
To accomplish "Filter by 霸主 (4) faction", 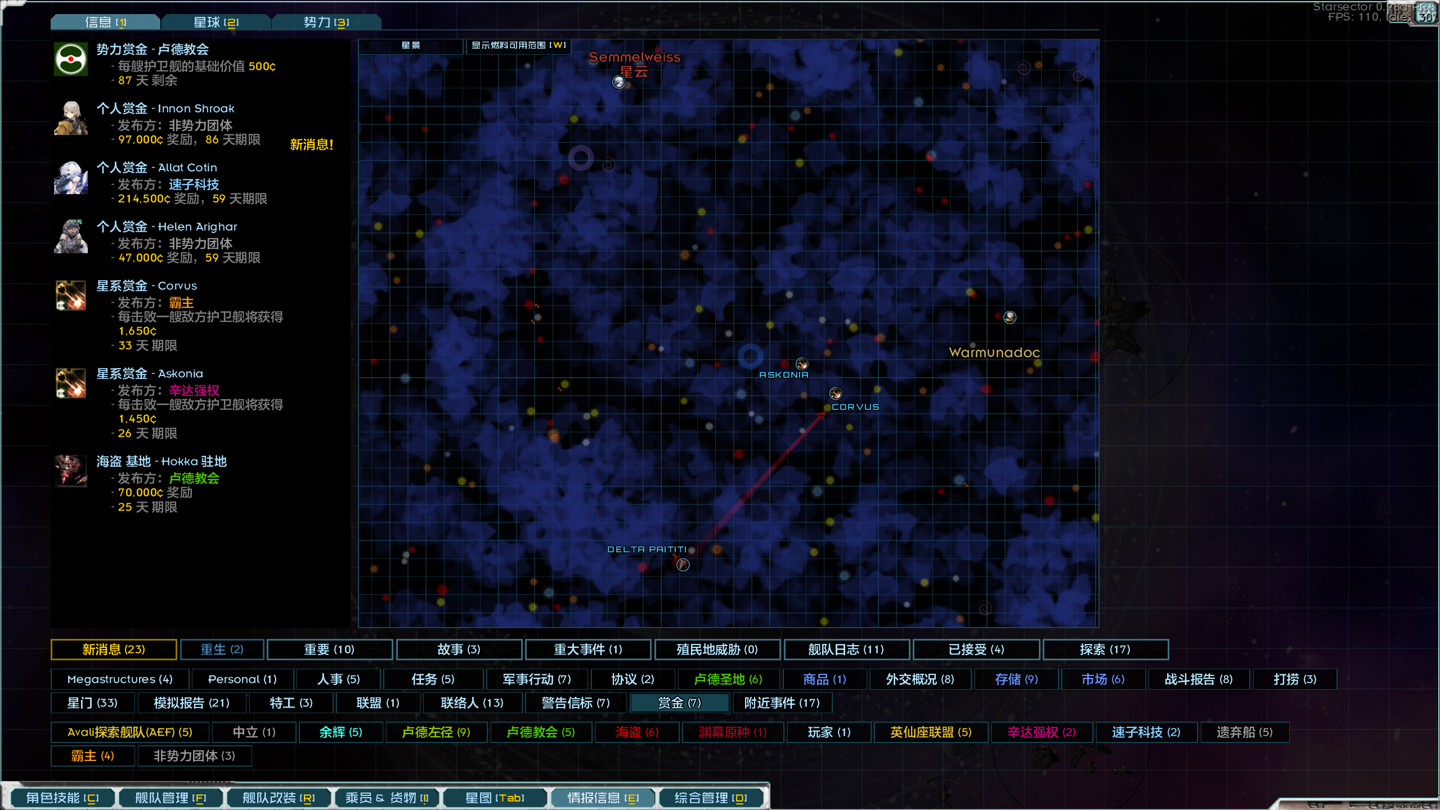I will click(92, 756).
